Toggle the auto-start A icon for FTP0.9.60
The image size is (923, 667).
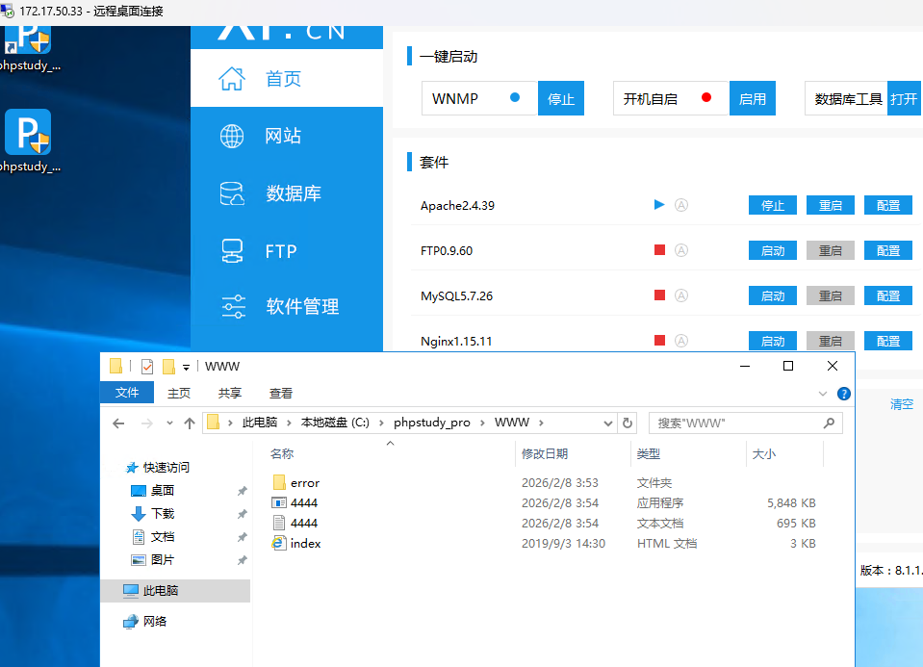pos(681,250)
